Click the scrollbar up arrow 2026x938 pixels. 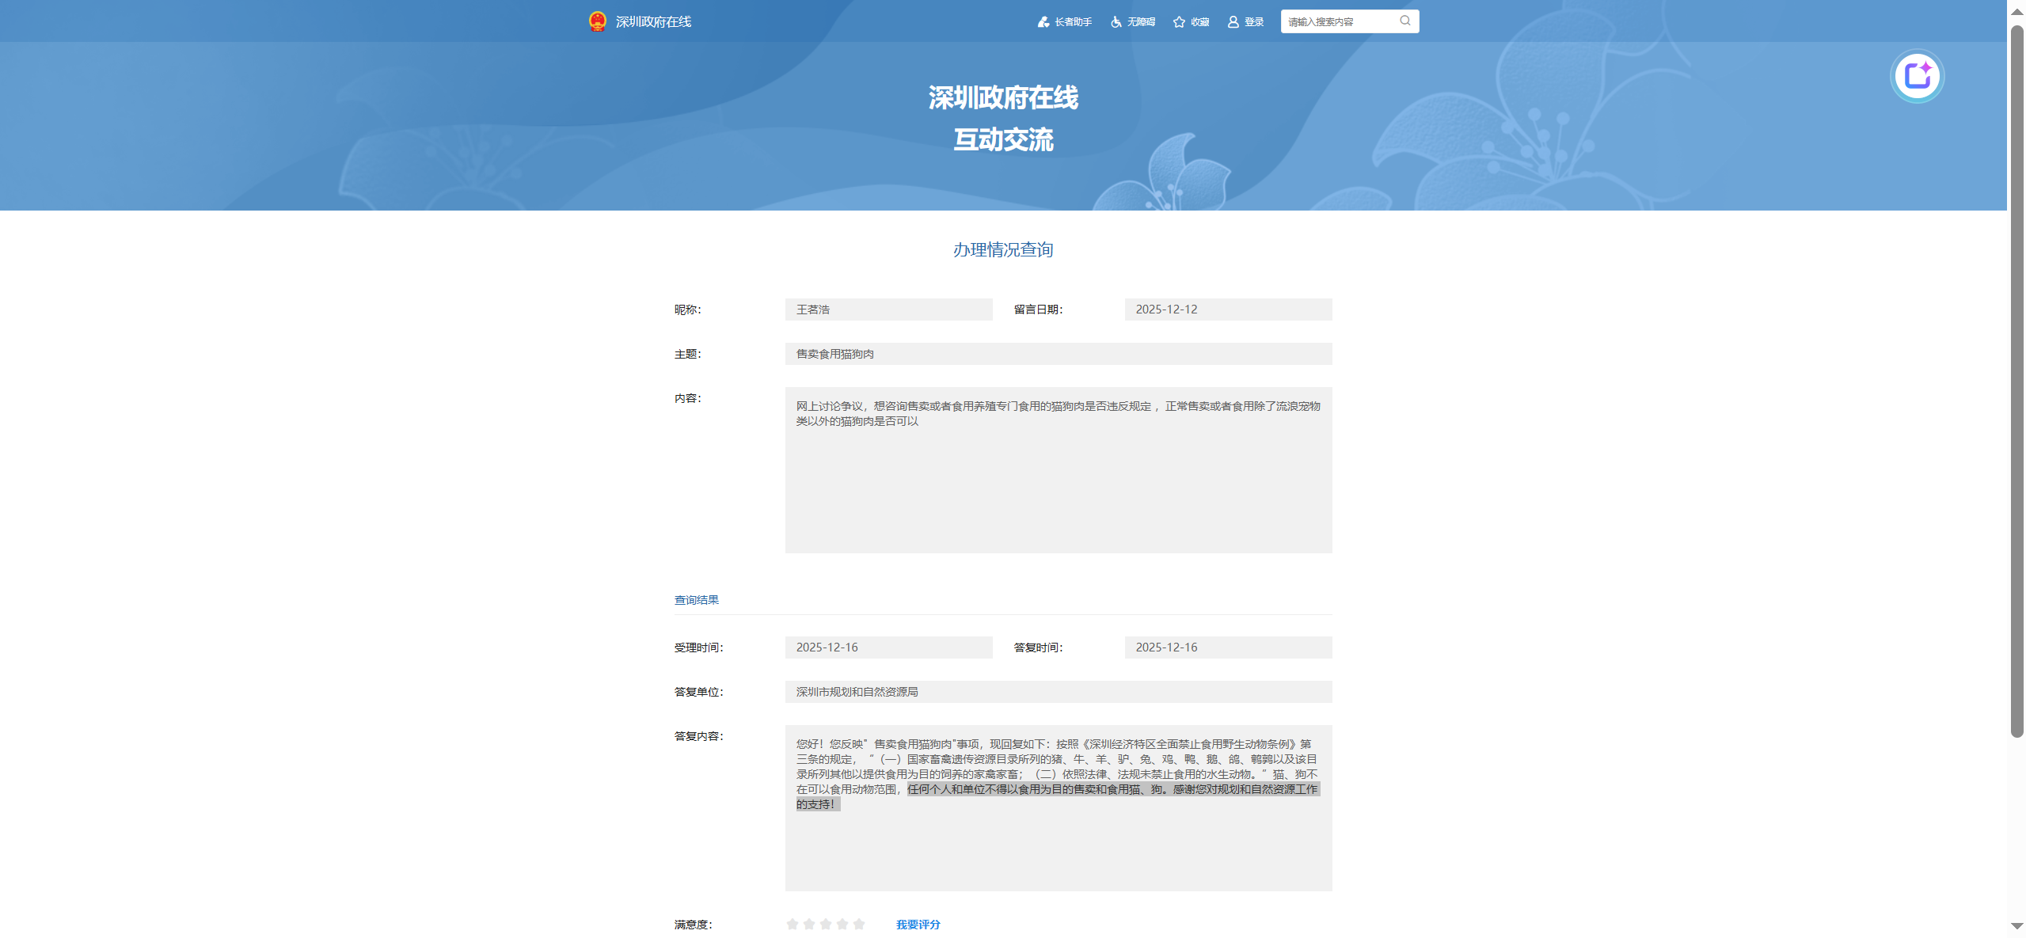2017,11
